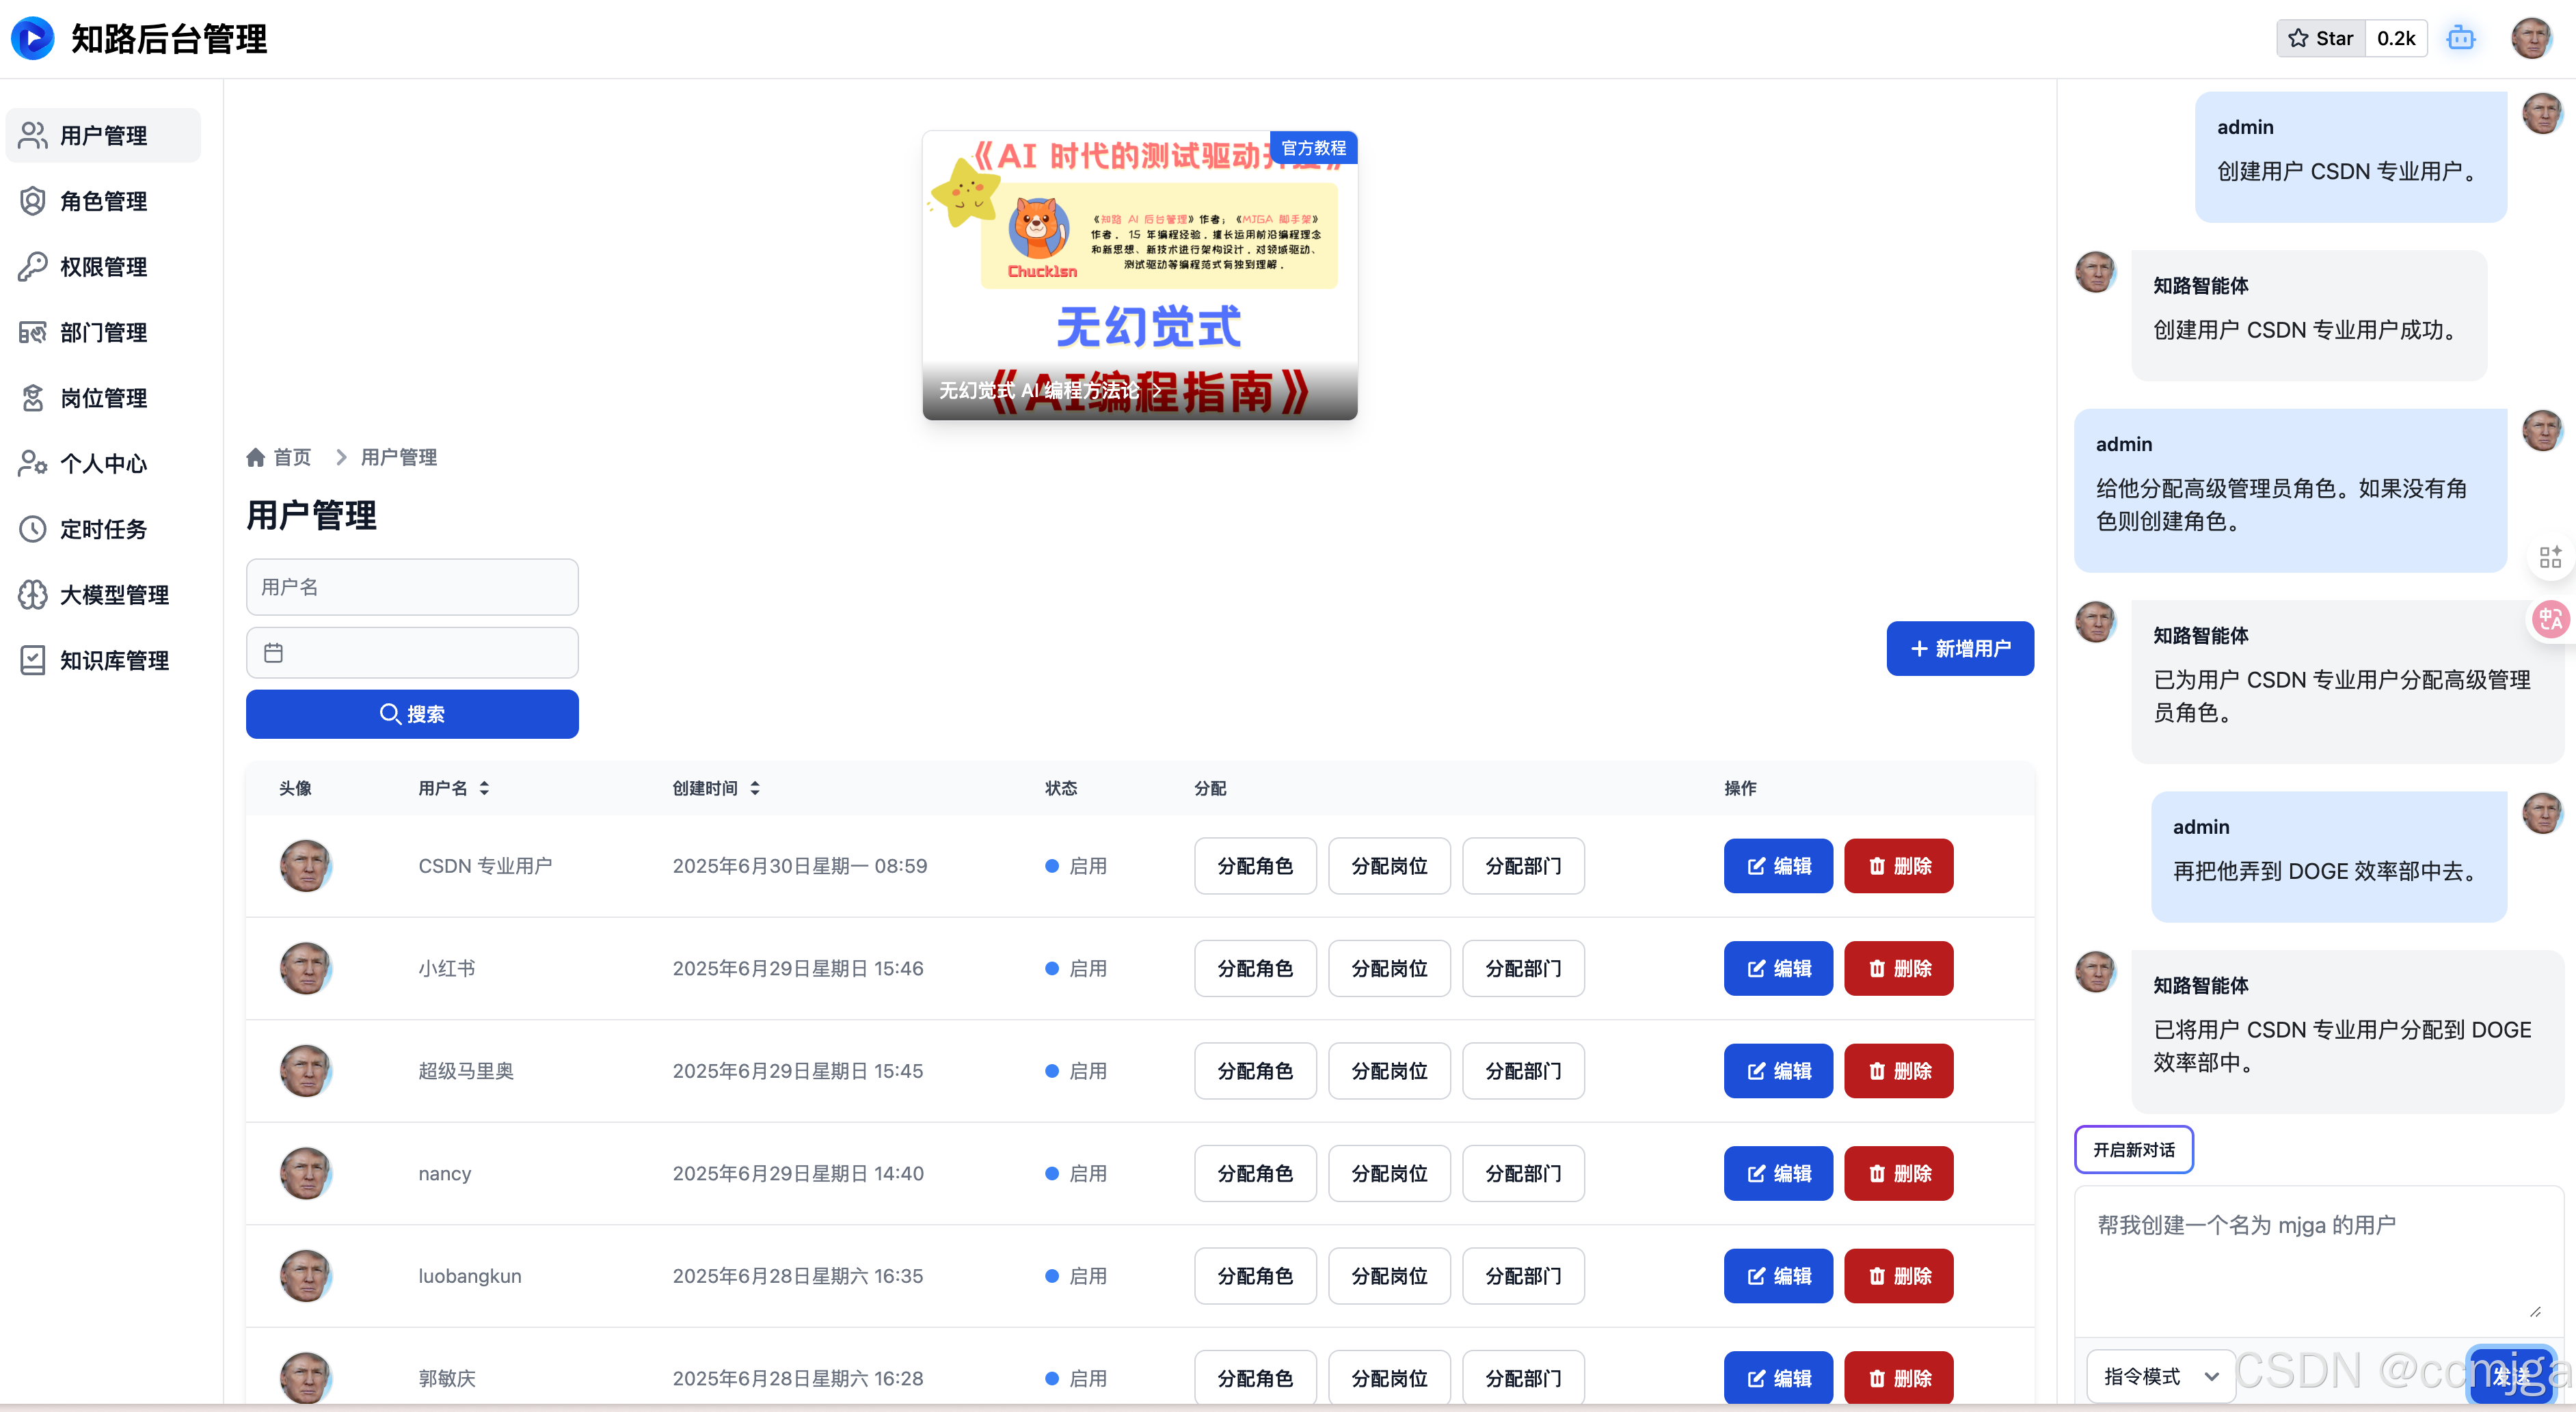The image size is (2576, 1412).
Task: Click 分配岗位 for 超级马里奥
Action: coord(1389,1070)
